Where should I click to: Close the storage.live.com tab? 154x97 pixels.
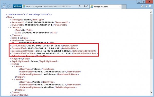click(120, 7)
